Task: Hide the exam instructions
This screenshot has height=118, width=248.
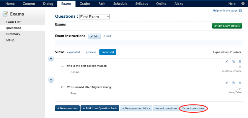Action: tap(107, 36)
